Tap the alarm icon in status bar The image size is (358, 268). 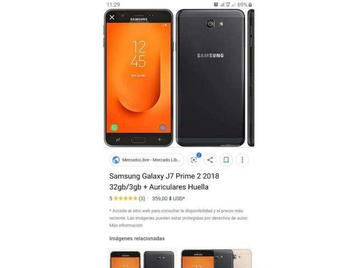[x=216, y=4]
